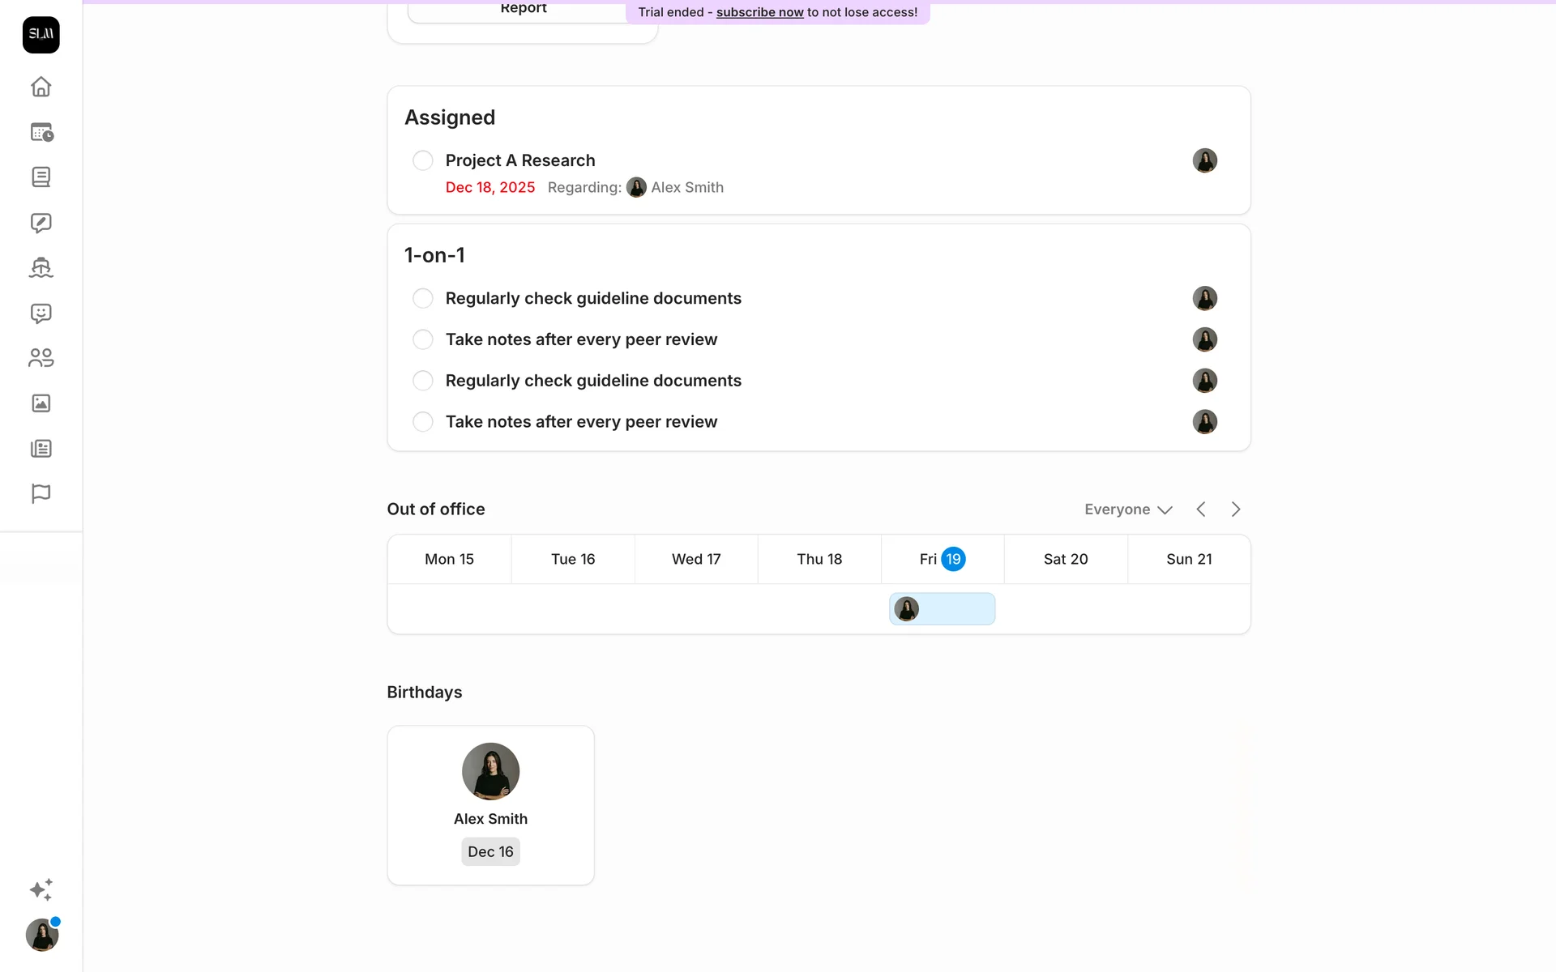
Task: Select the Fri 19 day column header
Action: (942, 559)
